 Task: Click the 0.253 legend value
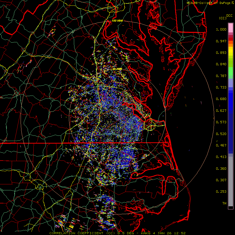[x=221, y=192]
